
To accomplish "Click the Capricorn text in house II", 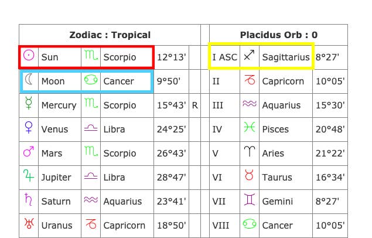I will tap(283, 81).
